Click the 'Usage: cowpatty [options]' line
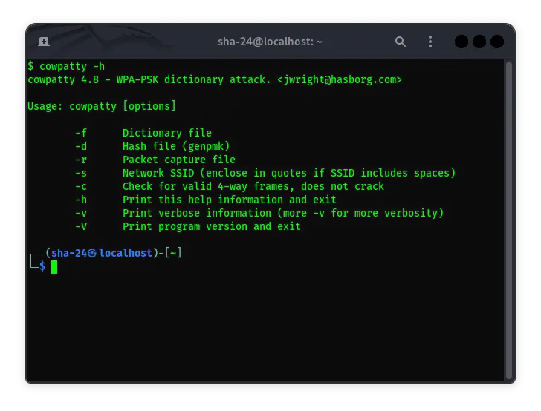This screenshot has width=541, height=411. [x=102, y=106]
